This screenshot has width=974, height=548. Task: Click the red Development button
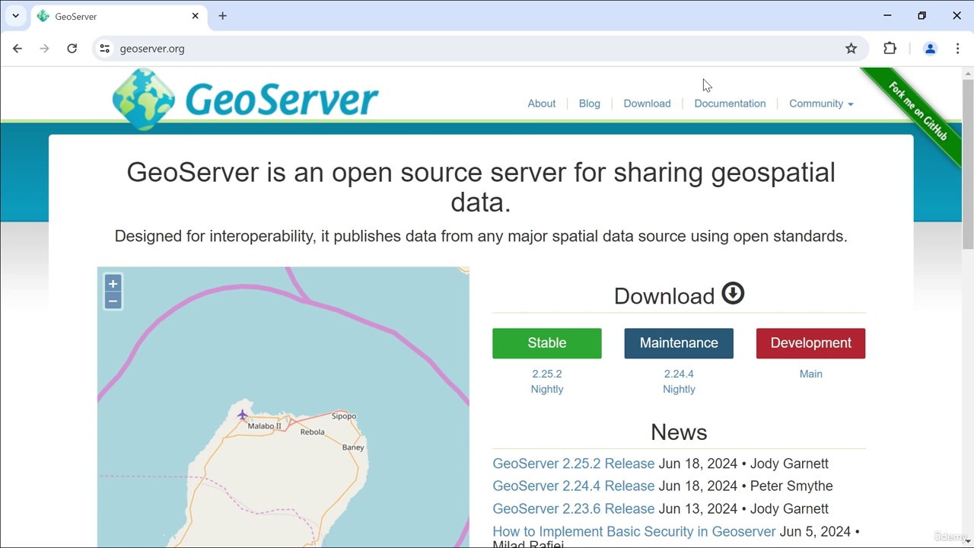click(x=811, y=343)
